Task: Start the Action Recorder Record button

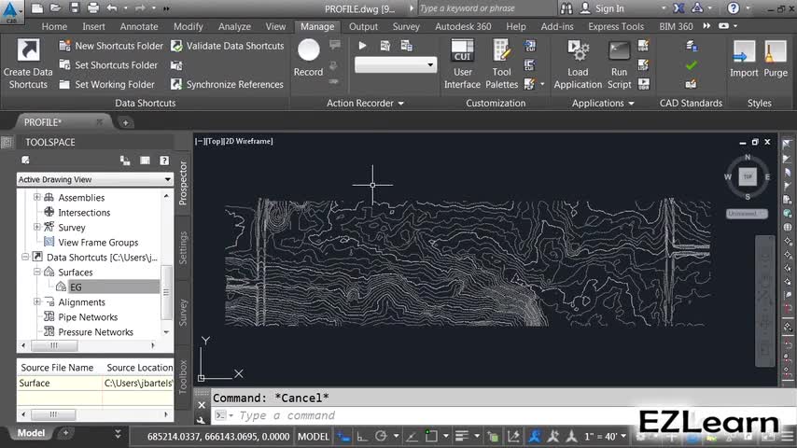Action: tap(308, 51)
